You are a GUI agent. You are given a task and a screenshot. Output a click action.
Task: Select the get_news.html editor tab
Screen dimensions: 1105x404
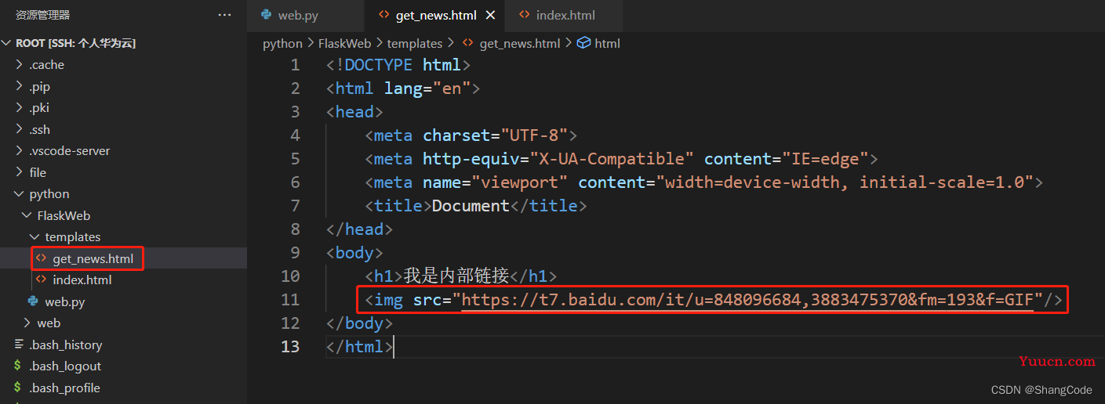pos(435,15)
